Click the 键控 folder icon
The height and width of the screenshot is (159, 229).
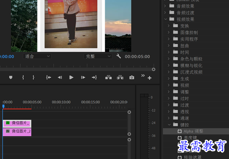[x=175, y=124]
